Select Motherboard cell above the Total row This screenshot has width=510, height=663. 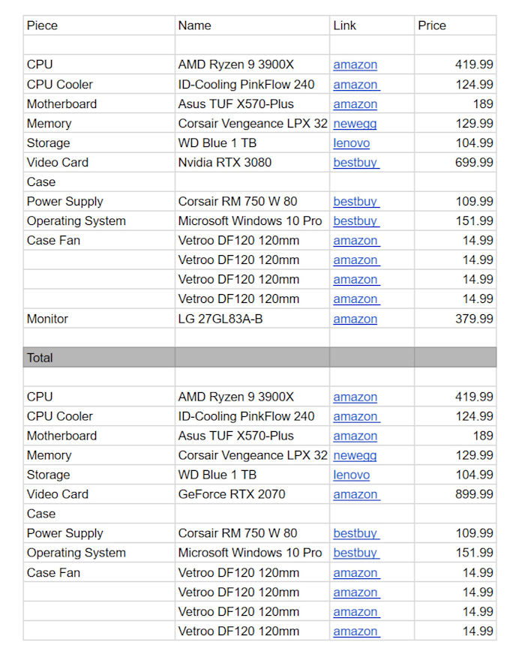tap(99, 104)
